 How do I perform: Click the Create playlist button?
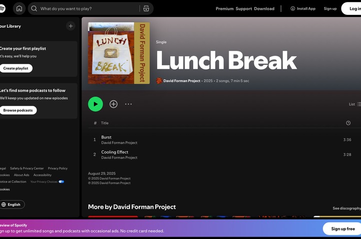pyautogui.click(x=15, y=68)
